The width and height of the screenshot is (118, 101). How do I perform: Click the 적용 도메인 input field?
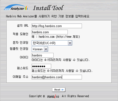tap(50, 32)
